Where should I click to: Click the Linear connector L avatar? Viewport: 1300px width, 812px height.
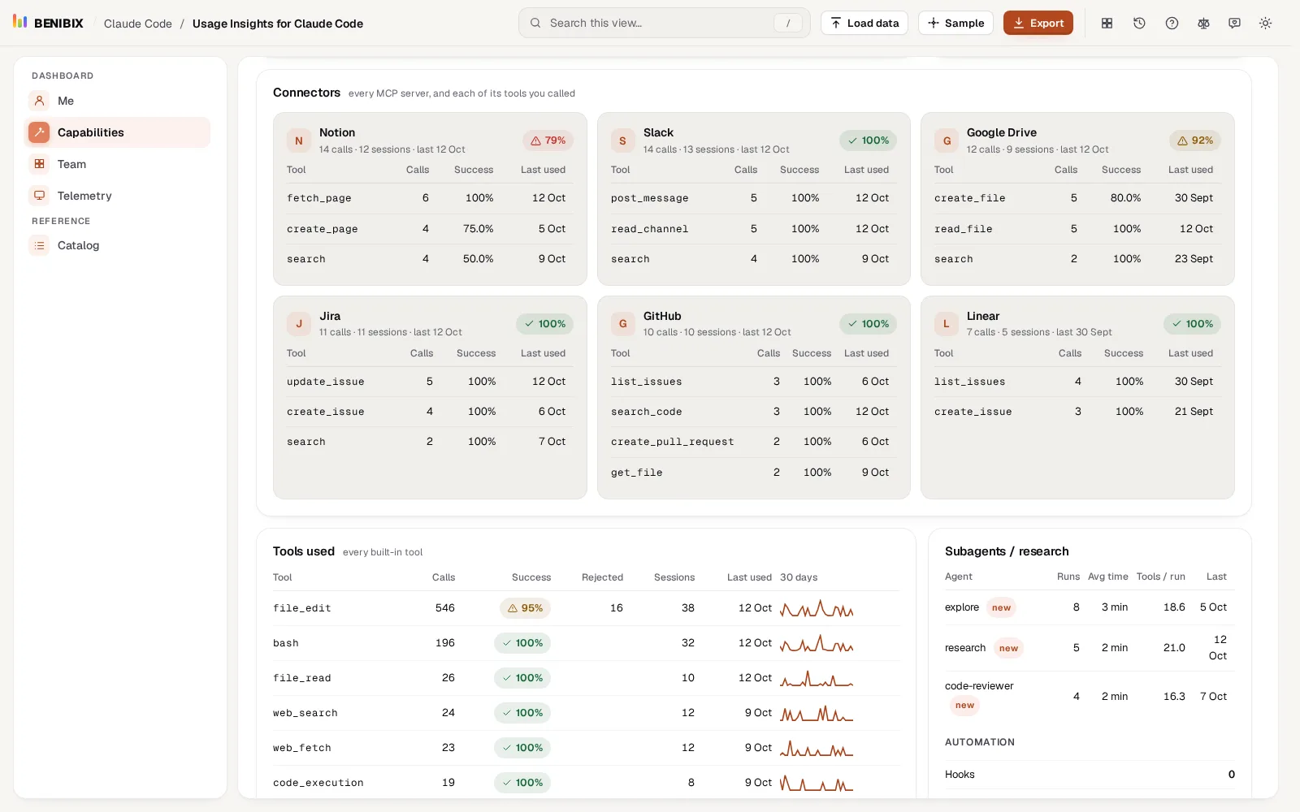click(x=947, y=324)
